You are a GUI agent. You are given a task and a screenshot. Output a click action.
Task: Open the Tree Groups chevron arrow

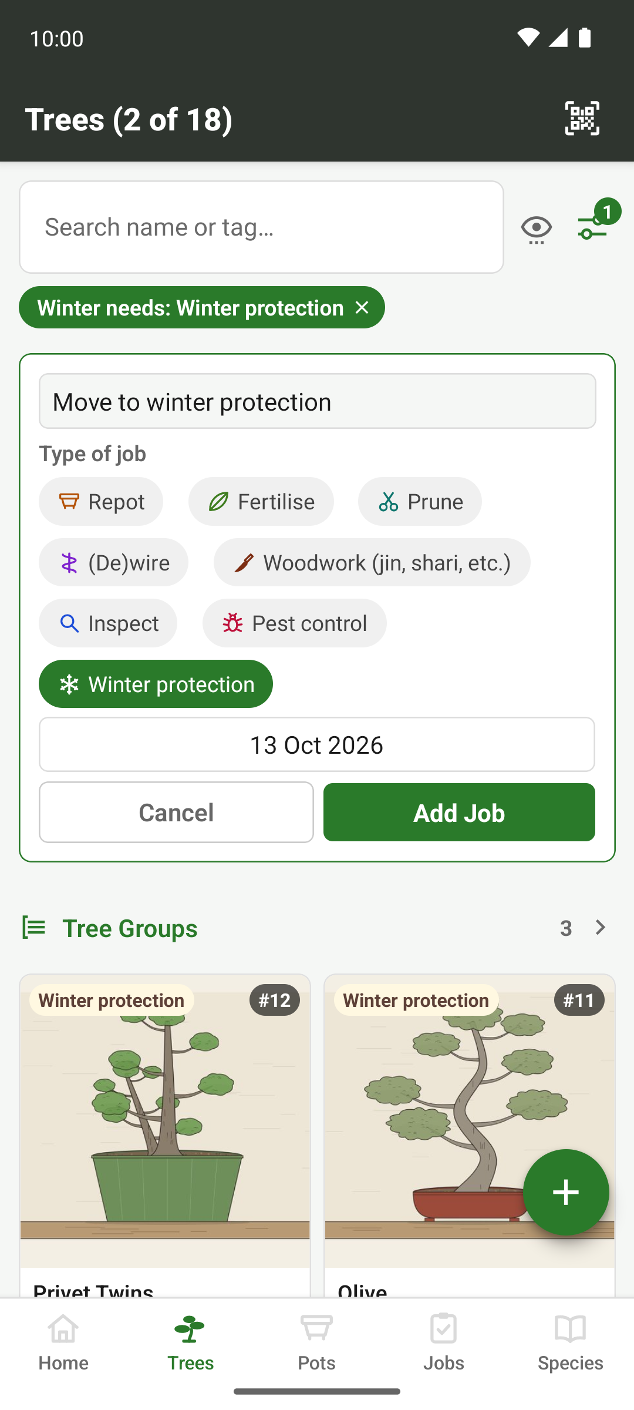pos(600,928)
